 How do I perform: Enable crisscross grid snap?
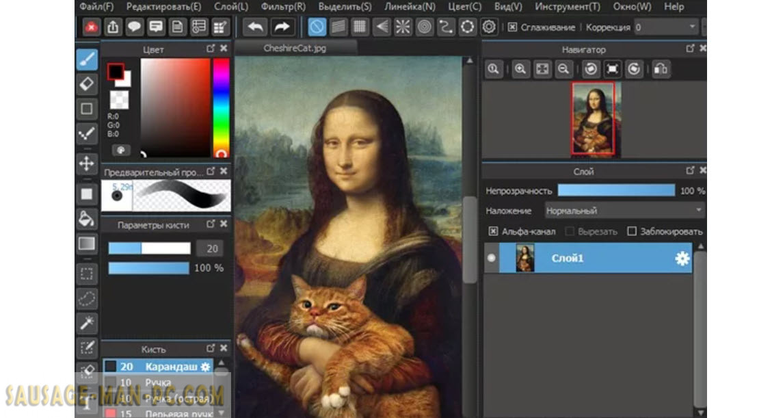pyautogui.click(x=360, y=27)
